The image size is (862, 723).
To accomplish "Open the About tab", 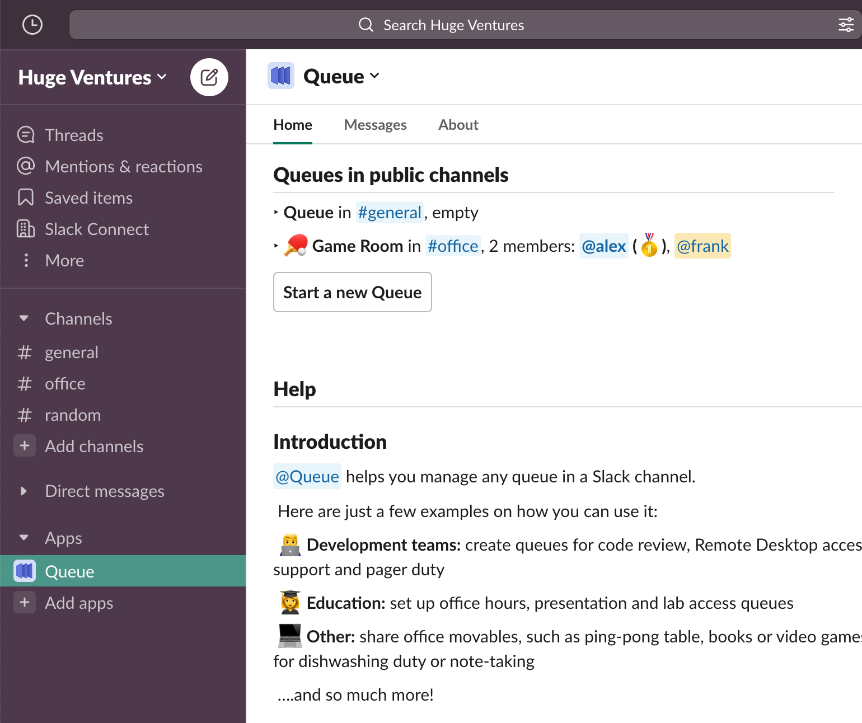I will pyautogui.click(x=458, y=124).
